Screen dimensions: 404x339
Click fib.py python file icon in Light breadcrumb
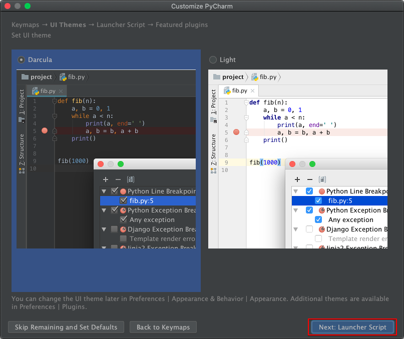point(254,77)
